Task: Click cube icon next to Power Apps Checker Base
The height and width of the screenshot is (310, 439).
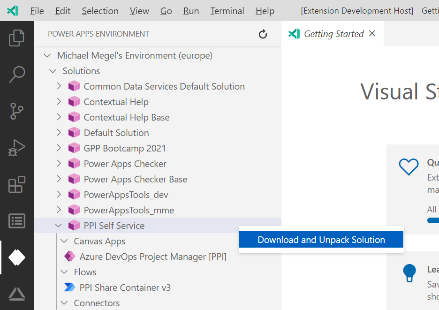Action: pyautogui.click(x=74, y=179)
